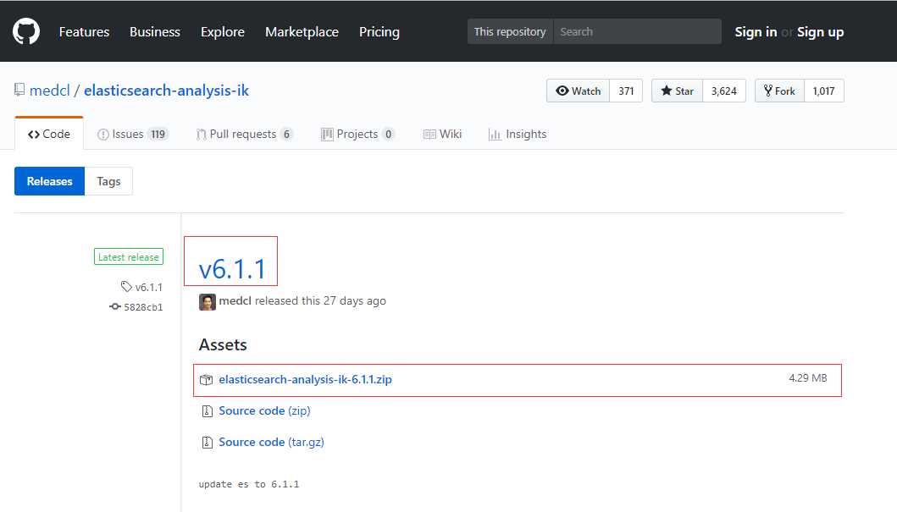Open the v6.1.1 release title link
The image size is (897, 512).
tap(232, 269)
